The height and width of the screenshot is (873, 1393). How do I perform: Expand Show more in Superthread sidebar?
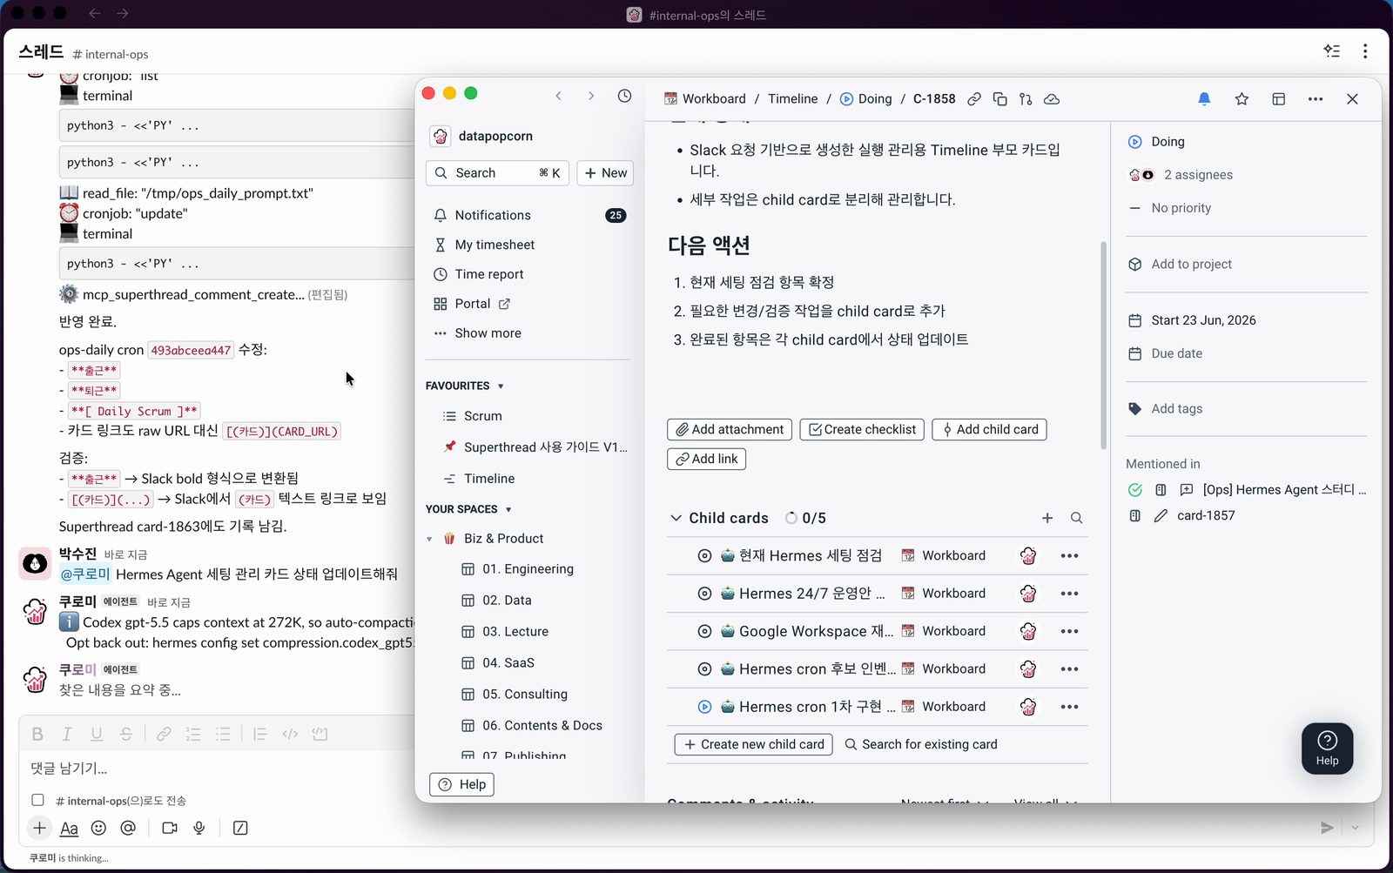(x=488, y=333)
